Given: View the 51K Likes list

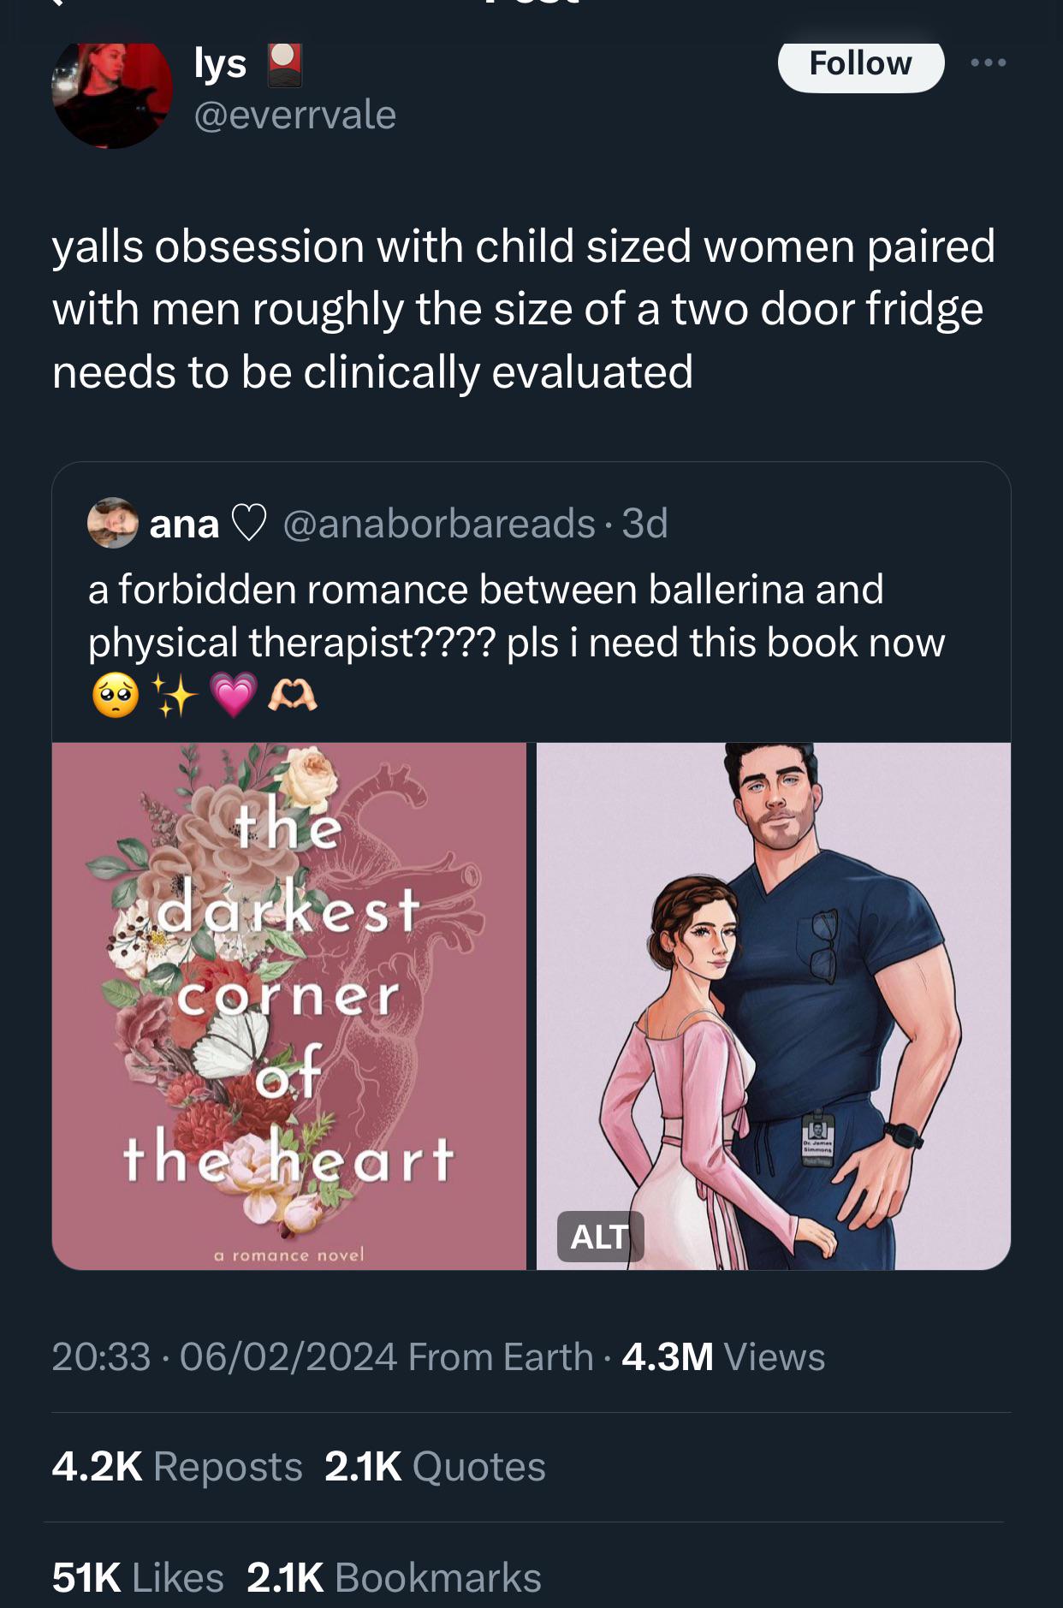Looking at the screenshot, I should pos(138,1577).
